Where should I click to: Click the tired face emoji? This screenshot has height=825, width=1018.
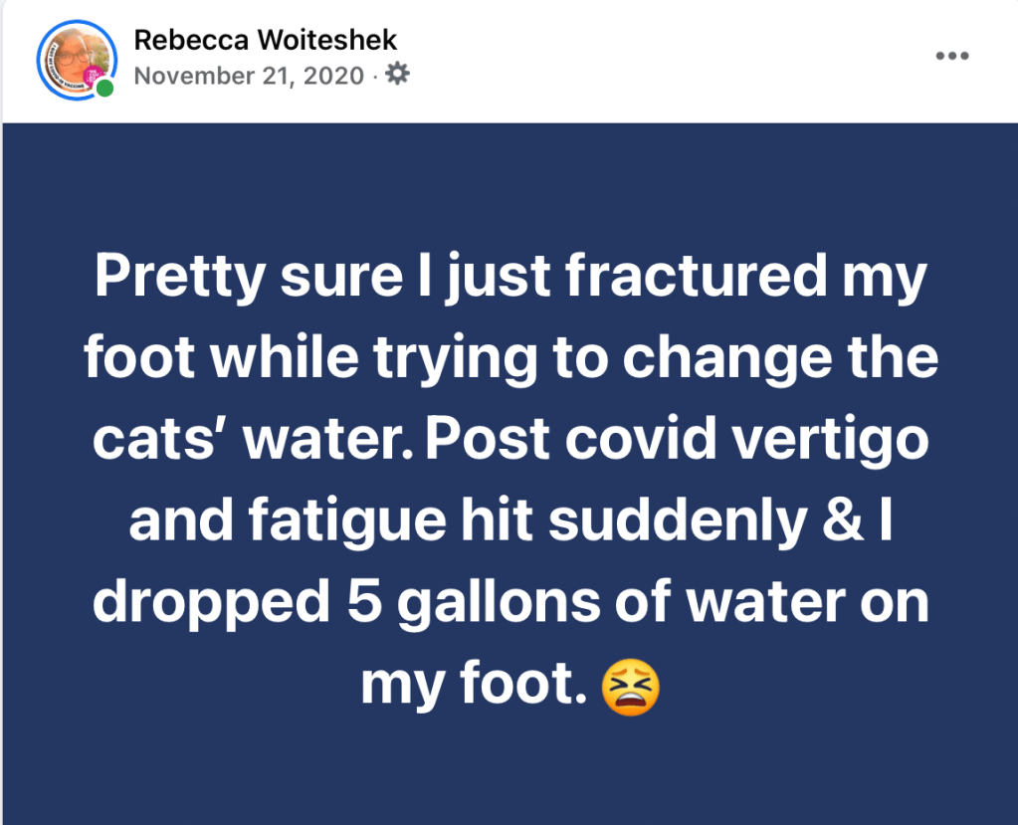(631, 686)
